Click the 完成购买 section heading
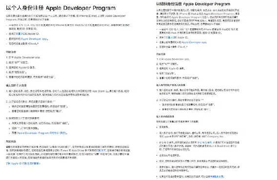277x180 pixels. (x=11, y=142)
